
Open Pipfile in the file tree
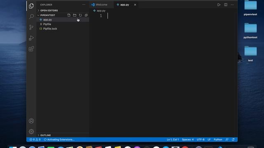[63, 24]
